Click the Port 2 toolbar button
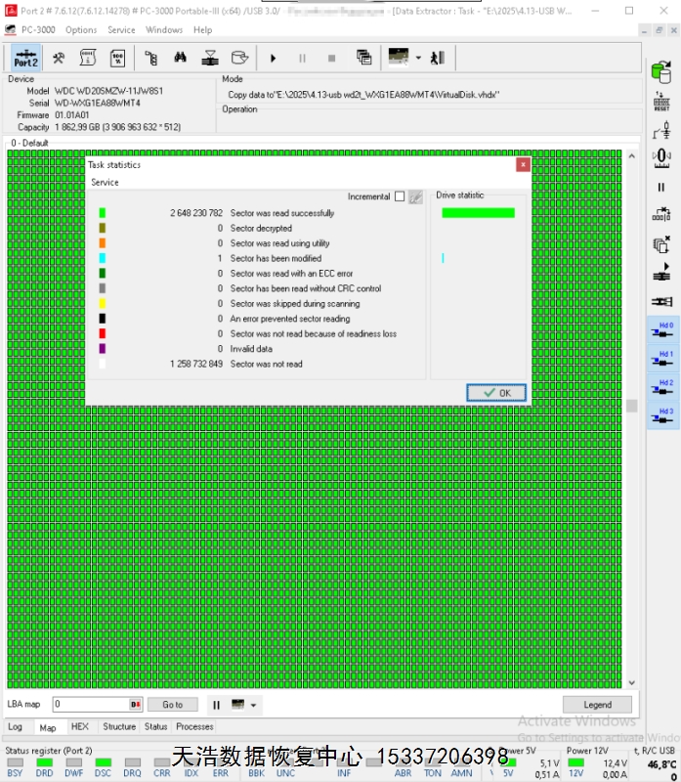 point(25,58)
